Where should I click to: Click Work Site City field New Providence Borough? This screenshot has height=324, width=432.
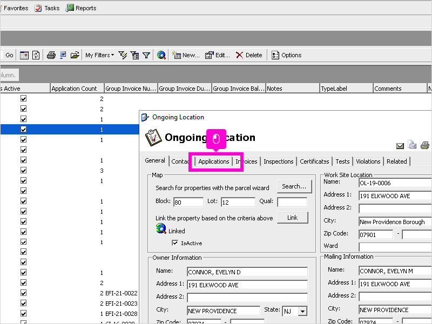(395, 222)
